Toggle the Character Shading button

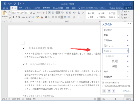click(46, 17)
